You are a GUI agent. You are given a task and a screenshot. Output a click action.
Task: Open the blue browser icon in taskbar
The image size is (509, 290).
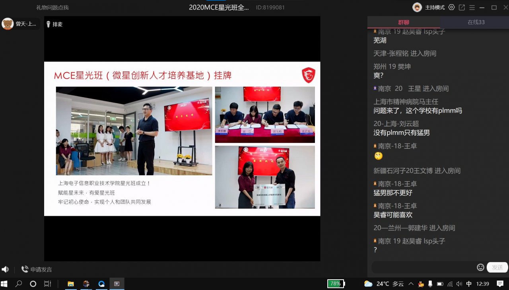(x=101, y=284)
